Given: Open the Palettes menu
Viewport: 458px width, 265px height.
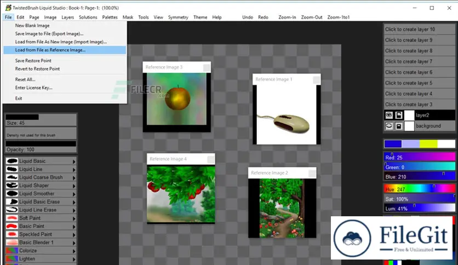Looking at the screenshot, I should pos(110,17).
